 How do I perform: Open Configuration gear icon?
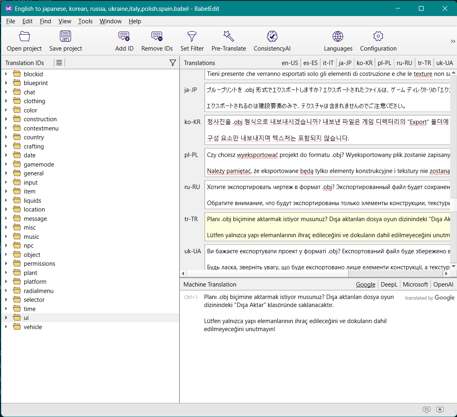tap(378, 37)
